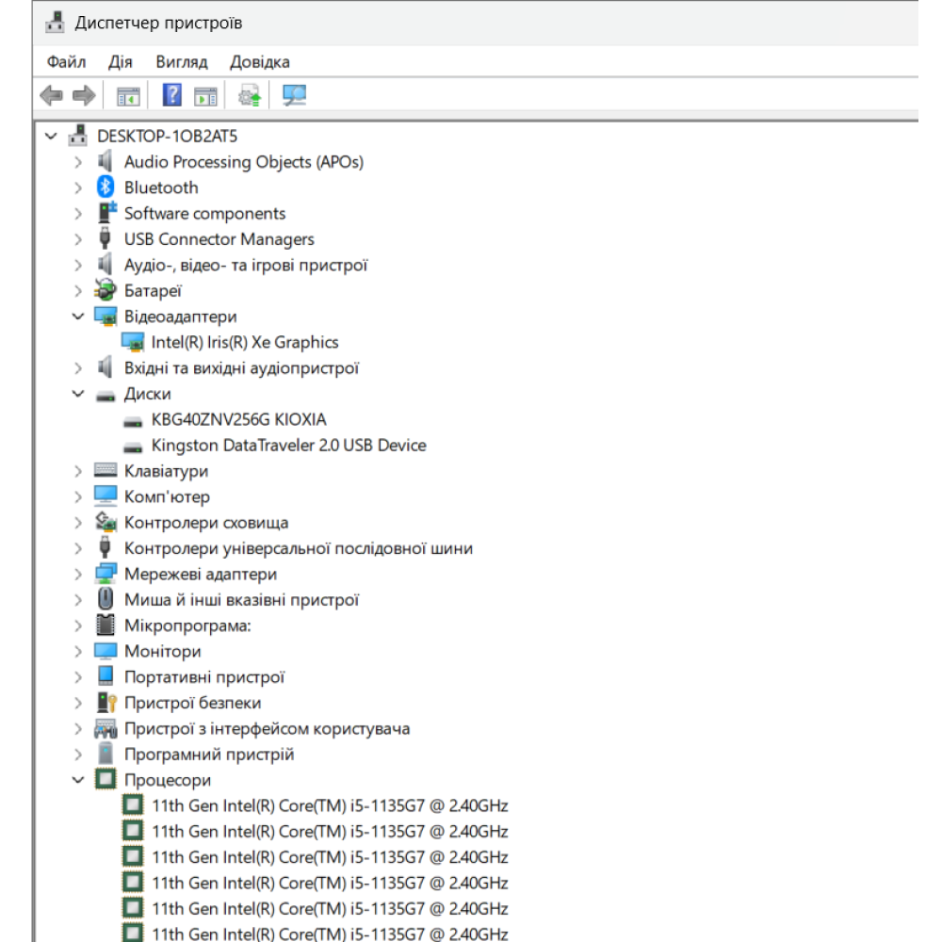Select the KBG40ZNV256G KIOXIA disk
Image resolution: width=942 pixels, height=942 pixels.
click(x=238, y=420)
